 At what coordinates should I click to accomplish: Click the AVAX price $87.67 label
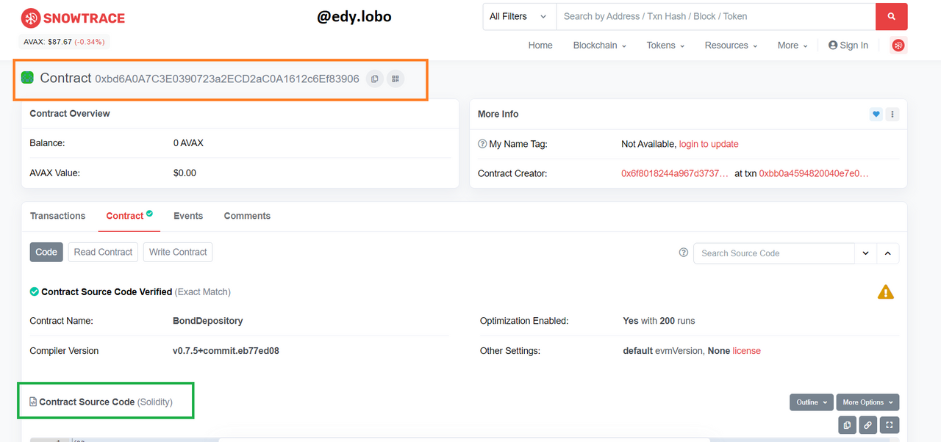[x=64, y=42]
